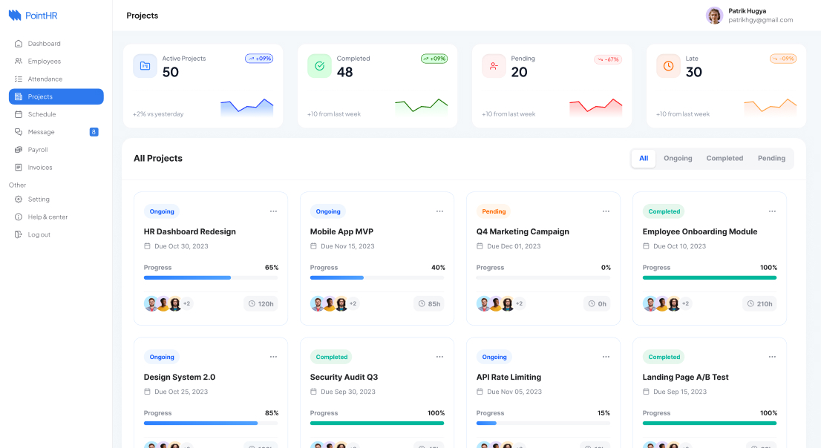
Task: Click the Ongoing status tag on Design System 2.0
Action: (x=162, y=357)
